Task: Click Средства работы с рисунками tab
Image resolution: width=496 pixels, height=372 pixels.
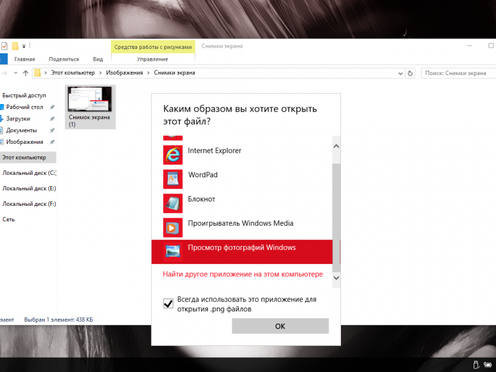Action: point(153,47)
